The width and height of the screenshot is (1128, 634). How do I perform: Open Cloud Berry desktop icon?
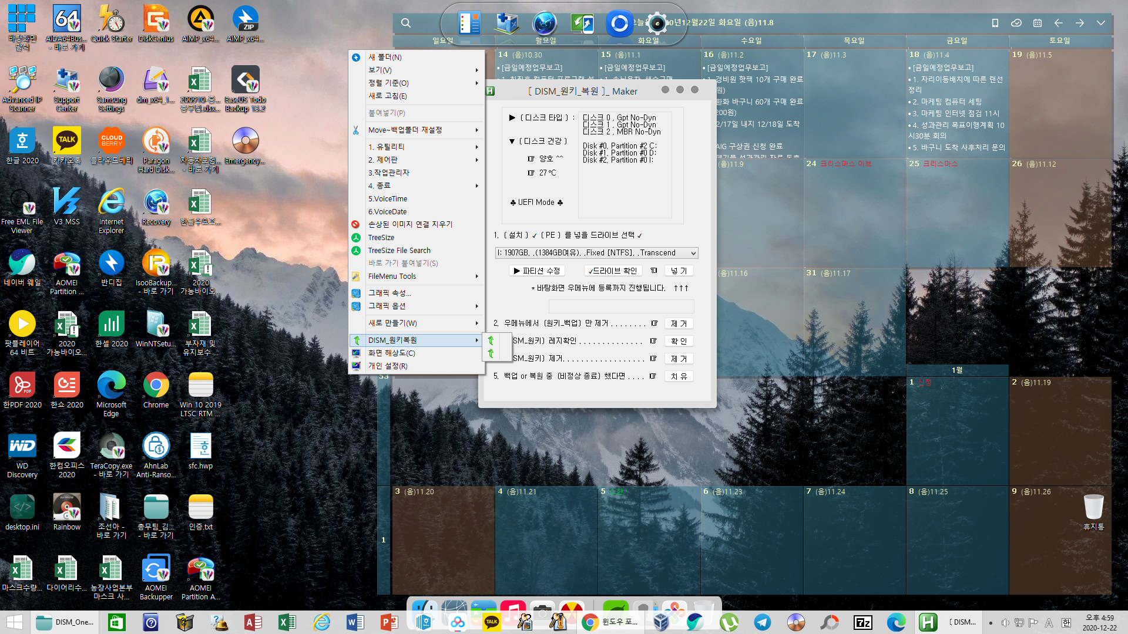(111, 146)
